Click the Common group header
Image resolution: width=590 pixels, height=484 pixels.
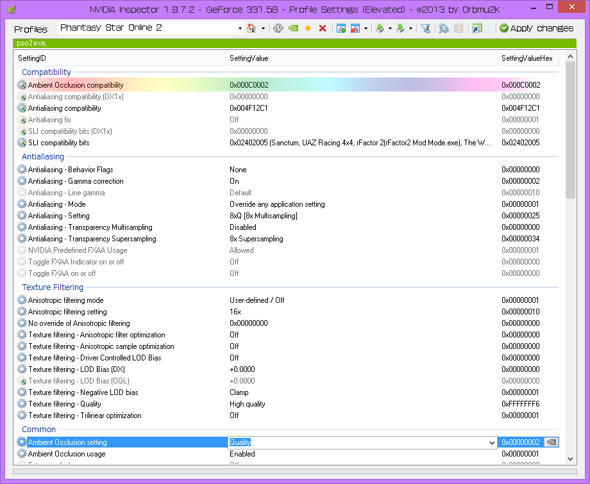coord(38,429)
